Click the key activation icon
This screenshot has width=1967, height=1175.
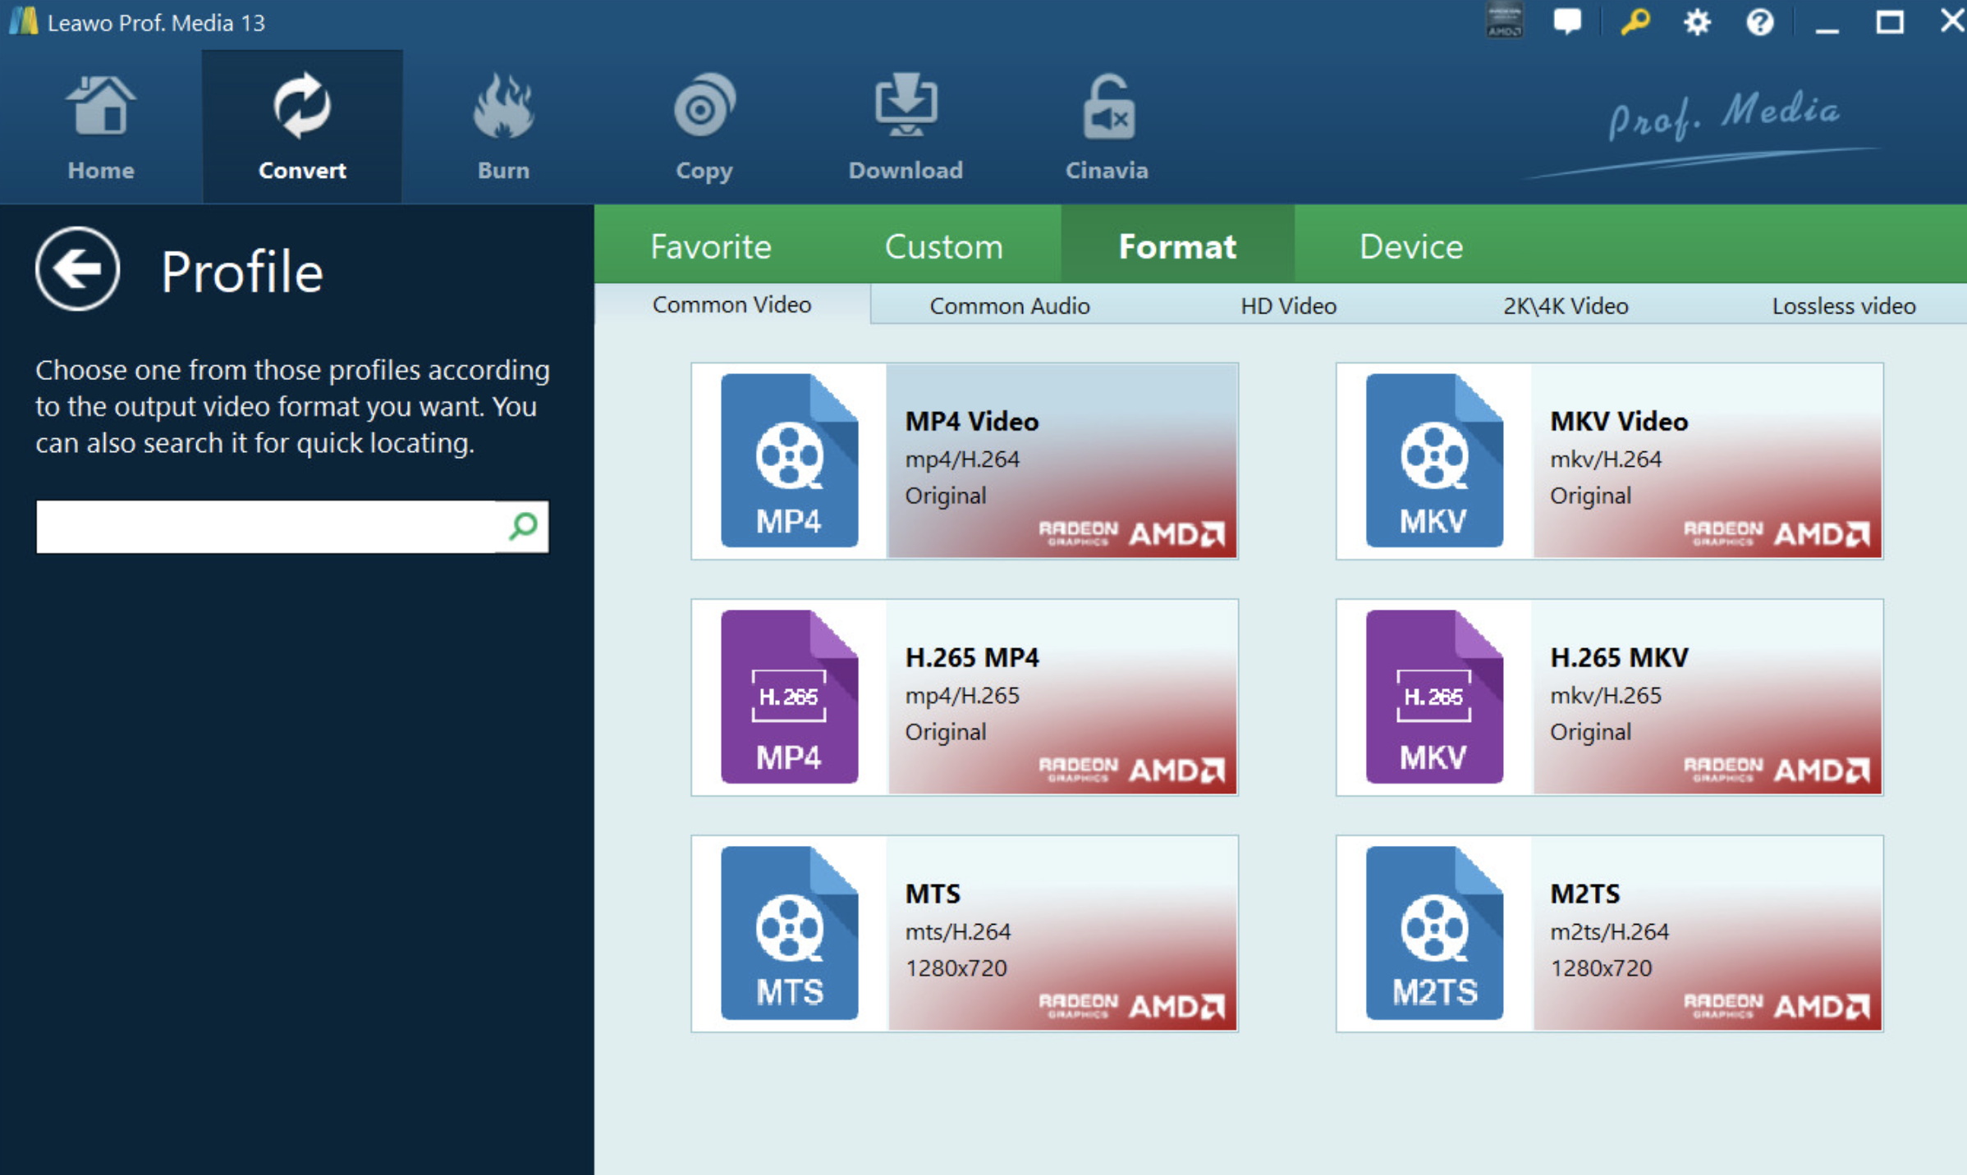tap(1634, 21)
